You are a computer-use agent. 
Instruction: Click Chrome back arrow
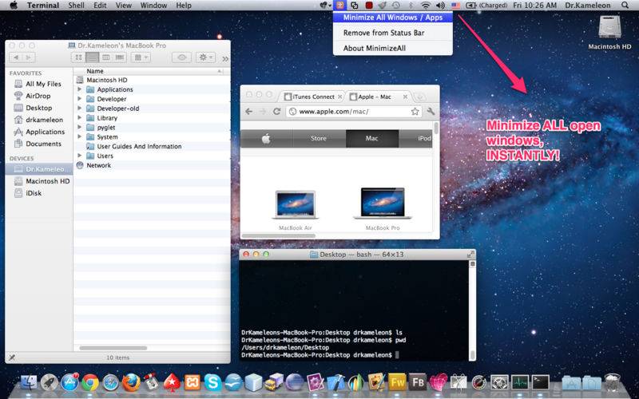tap(248, 111)
